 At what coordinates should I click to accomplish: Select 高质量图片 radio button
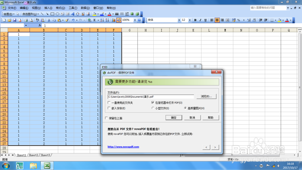pos(185,108)
